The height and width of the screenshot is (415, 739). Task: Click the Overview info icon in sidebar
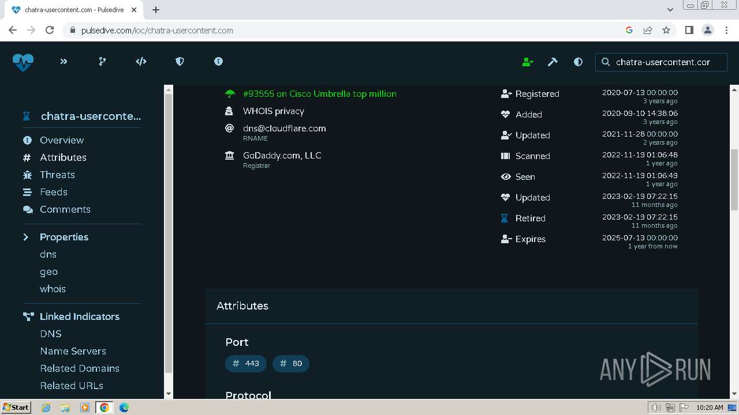27,140
